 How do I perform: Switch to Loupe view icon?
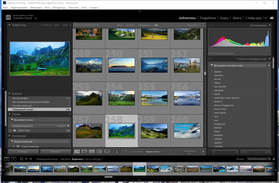84,151
